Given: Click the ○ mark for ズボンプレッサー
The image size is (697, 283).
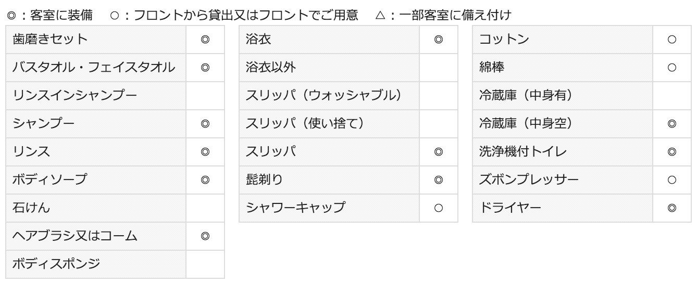Looking at the screenshot, I should pos(672,180).
